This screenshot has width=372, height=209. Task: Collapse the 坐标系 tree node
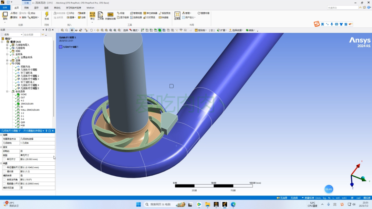(x=7, y=54)
